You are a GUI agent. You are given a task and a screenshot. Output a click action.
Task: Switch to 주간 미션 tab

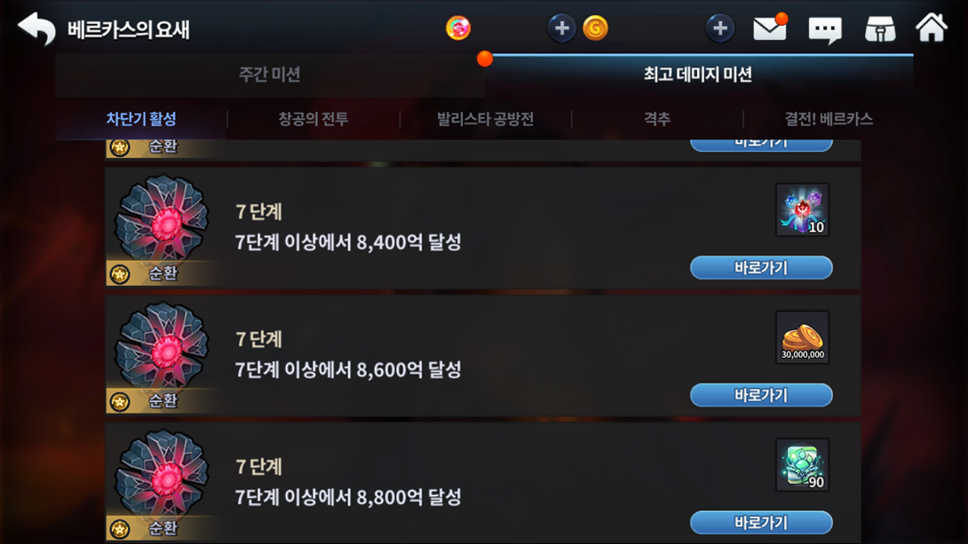[x=270, y=75]
